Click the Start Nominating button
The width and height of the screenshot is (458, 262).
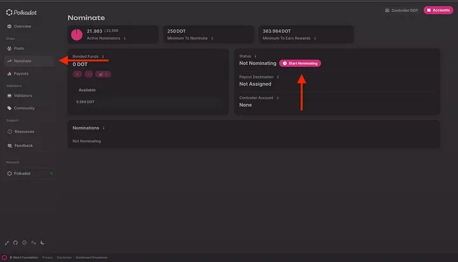[x=300, y=63]
